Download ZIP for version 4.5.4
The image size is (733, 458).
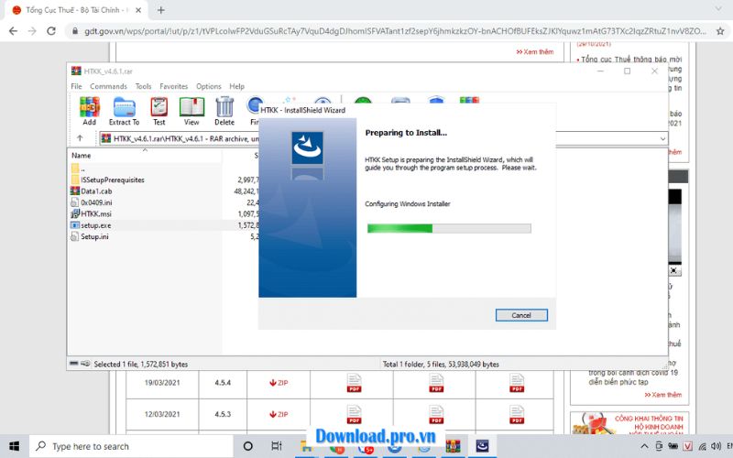(279, 383)
